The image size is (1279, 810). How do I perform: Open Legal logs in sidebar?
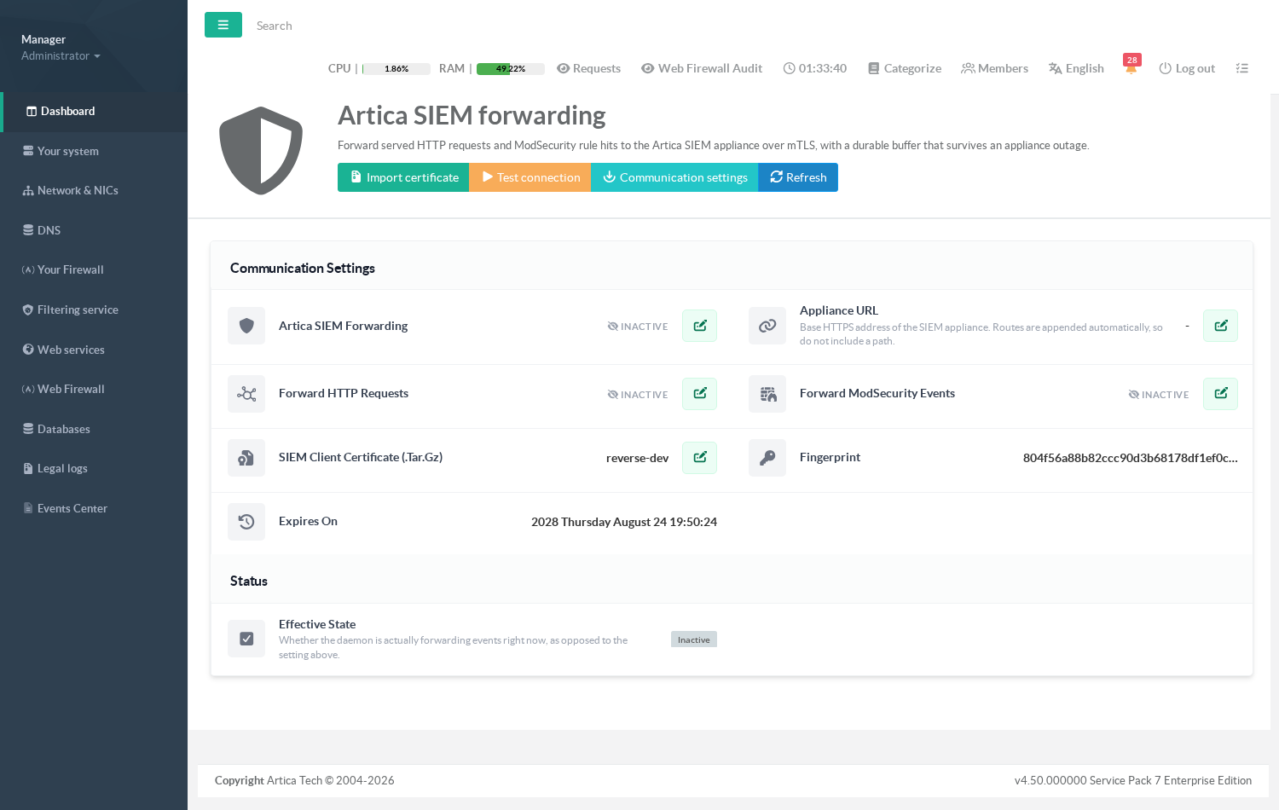pos(94,468)
